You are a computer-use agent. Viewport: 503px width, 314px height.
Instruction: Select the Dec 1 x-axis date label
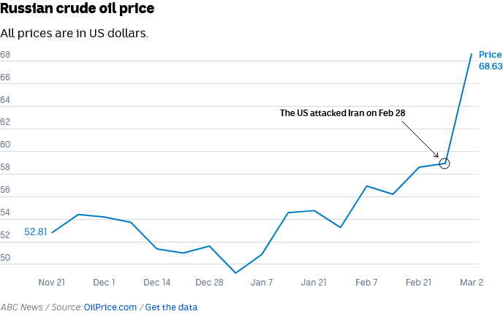pos(104,282)
